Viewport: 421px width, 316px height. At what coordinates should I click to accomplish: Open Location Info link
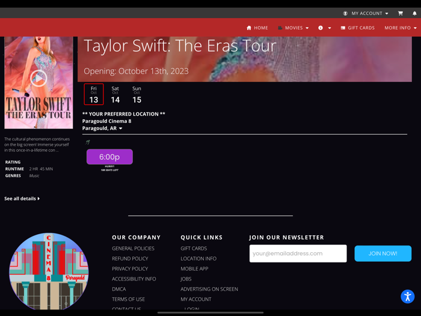tap(198, 258)
